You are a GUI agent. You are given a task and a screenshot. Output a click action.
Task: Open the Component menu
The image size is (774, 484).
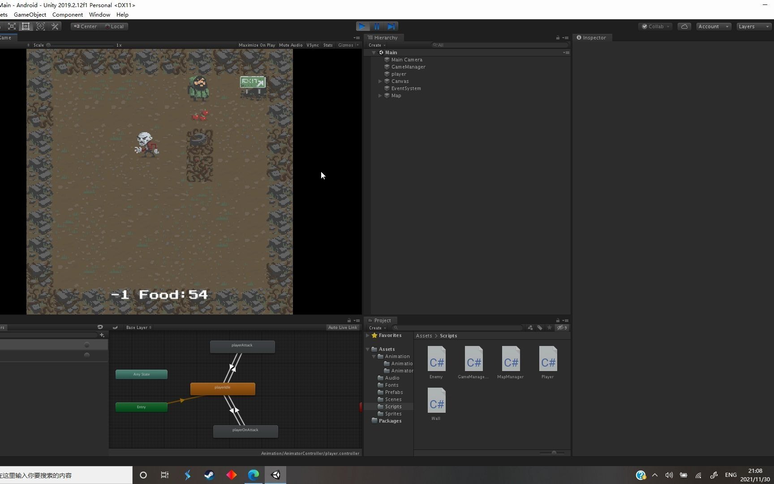(x=67, y=14)
